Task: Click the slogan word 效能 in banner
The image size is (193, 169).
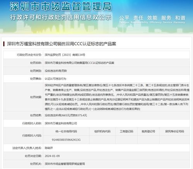Action: tap(152, 18)
